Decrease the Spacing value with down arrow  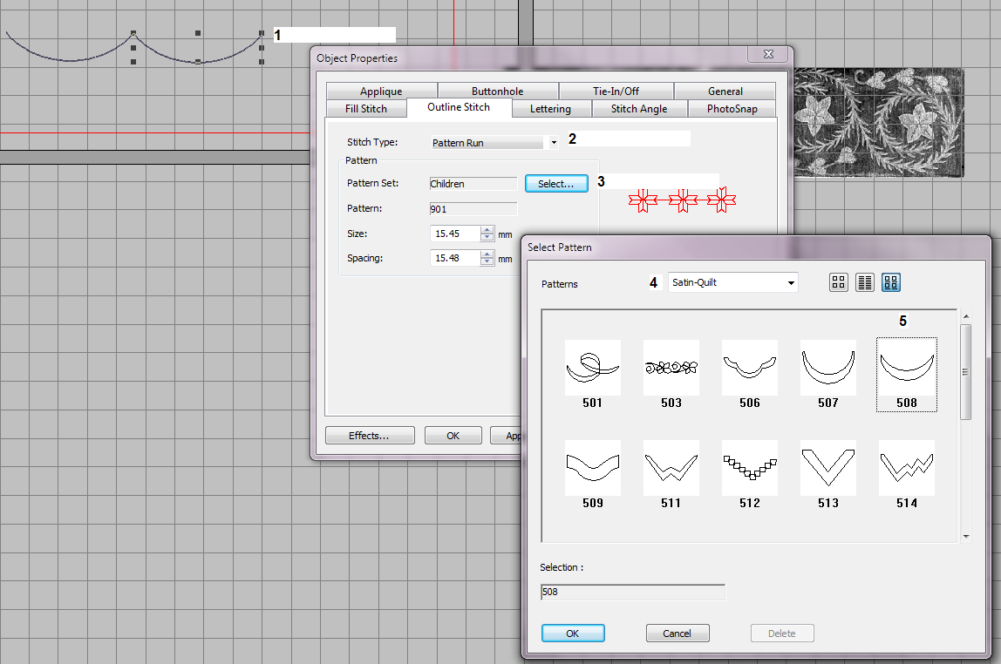[487, 262]
